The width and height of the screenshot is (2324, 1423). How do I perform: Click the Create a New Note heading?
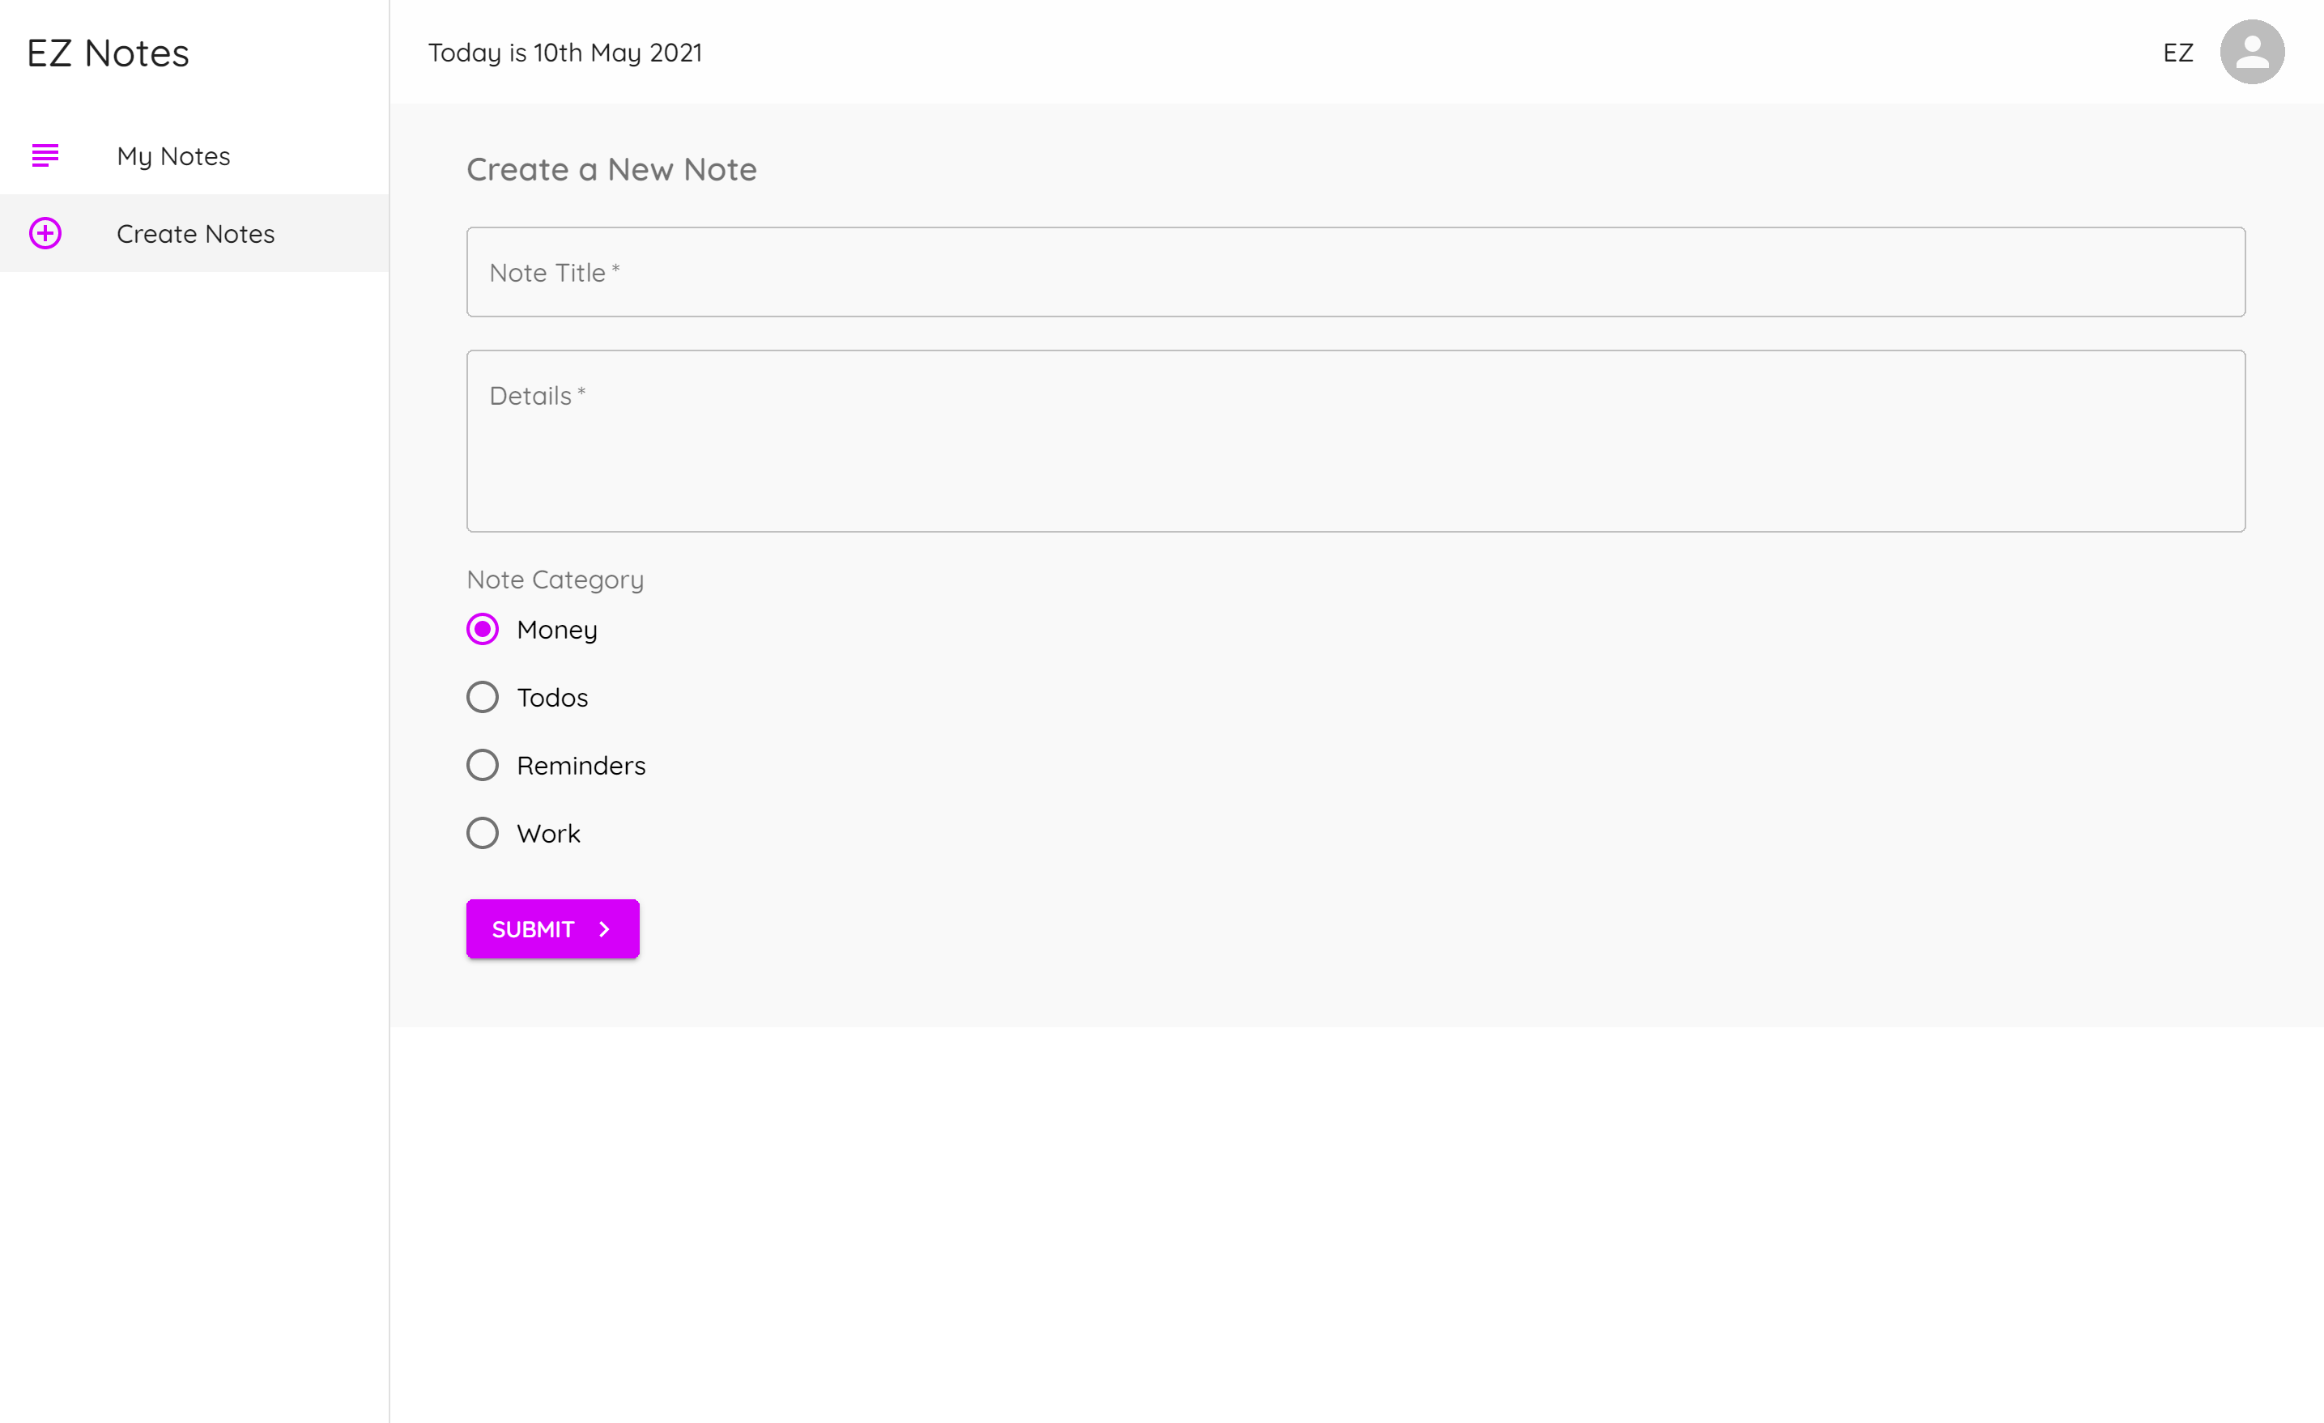pos(611,170)
